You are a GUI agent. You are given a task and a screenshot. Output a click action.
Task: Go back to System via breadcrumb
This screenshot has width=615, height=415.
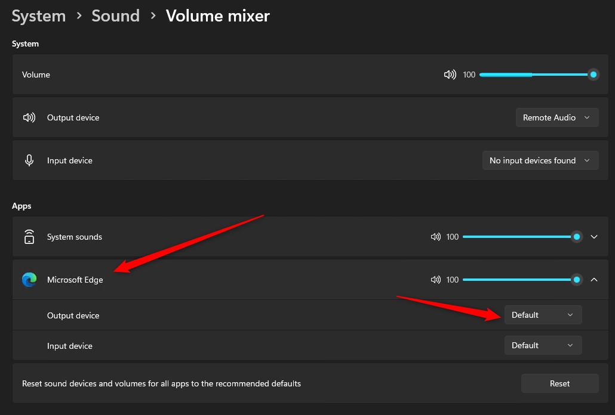pyautogui.click(x=38, y=16)
